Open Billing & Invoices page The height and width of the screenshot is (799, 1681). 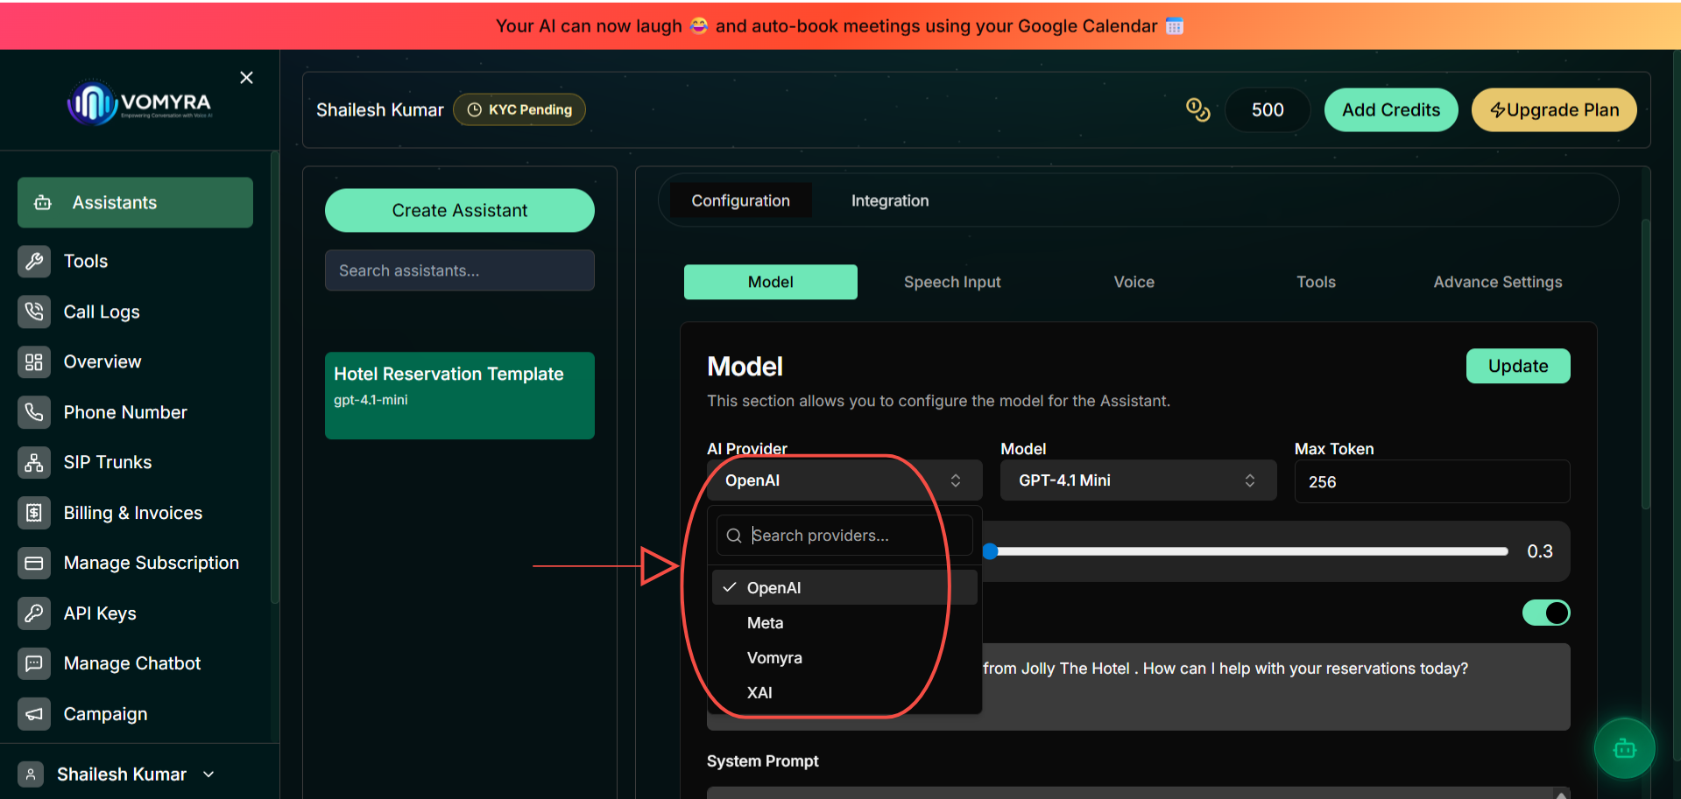point(133,513)
